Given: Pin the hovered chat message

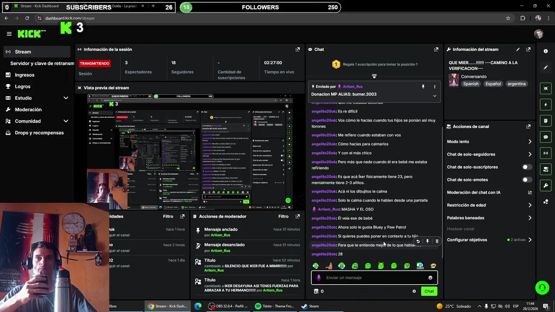Looking at the screenshot, I should (428, 241).
